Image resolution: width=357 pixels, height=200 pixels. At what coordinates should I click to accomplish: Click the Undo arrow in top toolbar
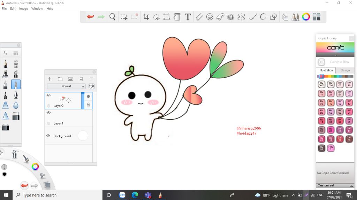tap(90, 17)
